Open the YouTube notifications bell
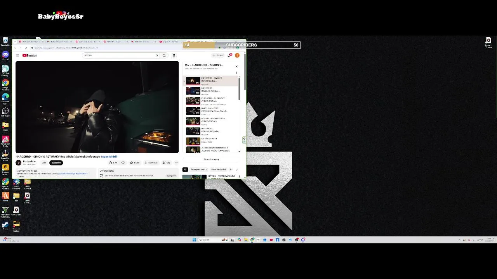The width and height of the screenshot is (497, 279). 229,55
